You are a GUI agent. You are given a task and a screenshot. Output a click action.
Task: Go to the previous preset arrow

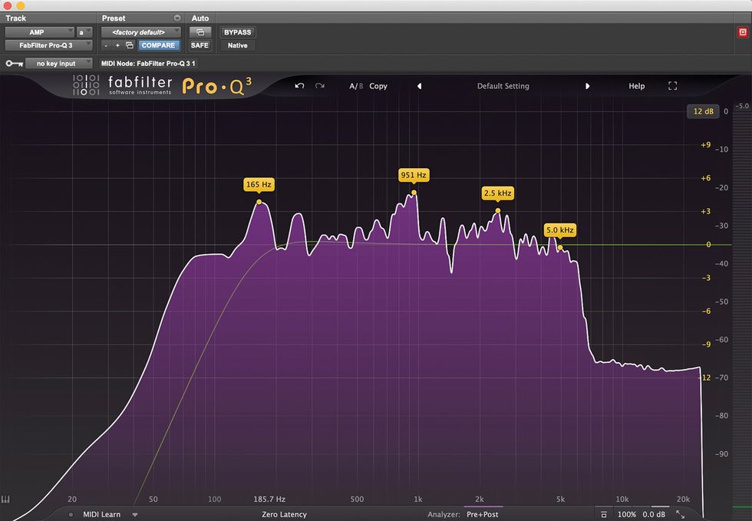419,86
